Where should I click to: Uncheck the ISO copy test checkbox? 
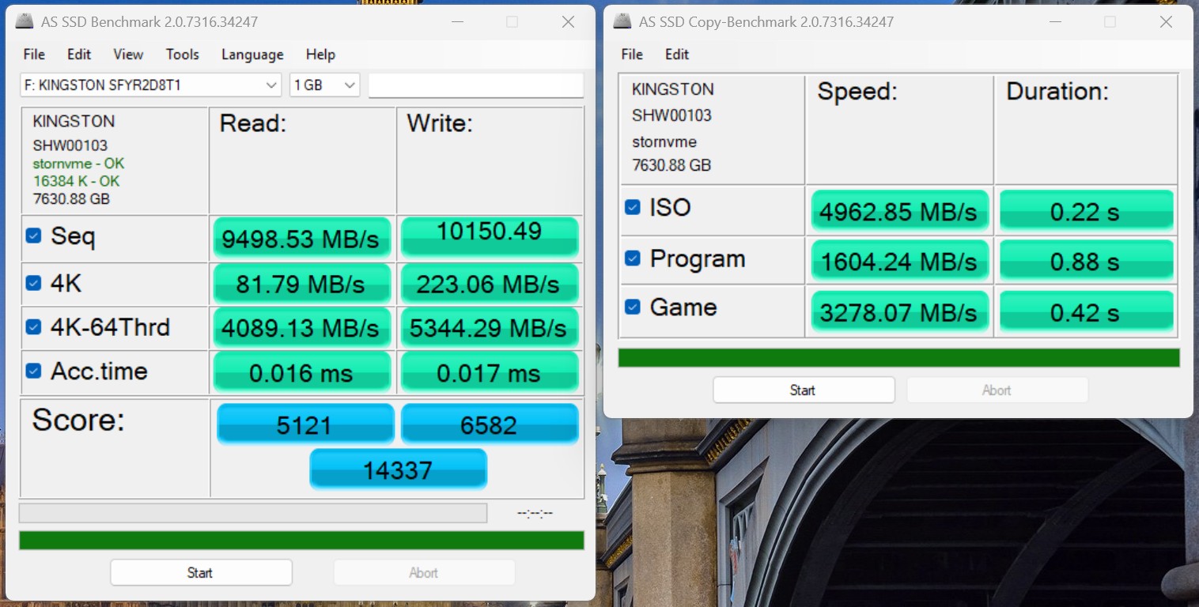pos(633,207)
